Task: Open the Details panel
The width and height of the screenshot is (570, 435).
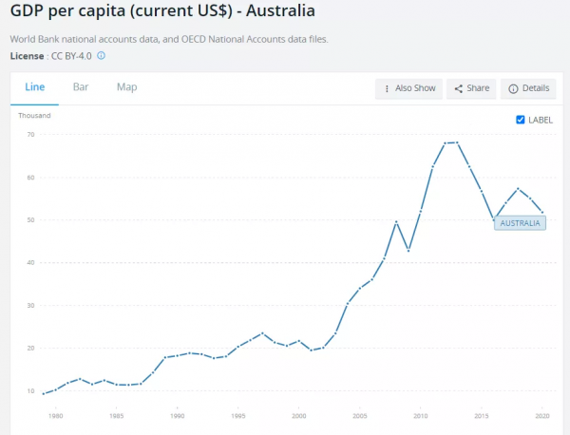Action: coord(529,88)
